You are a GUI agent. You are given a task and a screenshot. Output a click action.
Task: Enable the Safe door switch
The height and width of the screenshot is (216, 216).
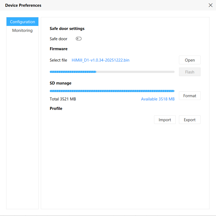click(x=79, y=39)
